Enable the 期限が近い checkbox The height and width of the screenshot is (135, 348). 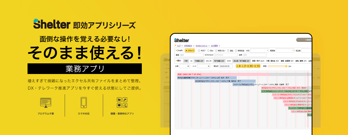point(216,51)
